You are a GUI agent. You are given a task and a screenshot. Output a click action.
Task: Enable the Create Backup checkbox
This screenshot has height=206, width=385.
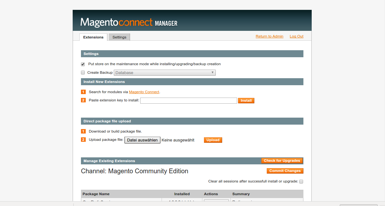(x=83, y=72)
